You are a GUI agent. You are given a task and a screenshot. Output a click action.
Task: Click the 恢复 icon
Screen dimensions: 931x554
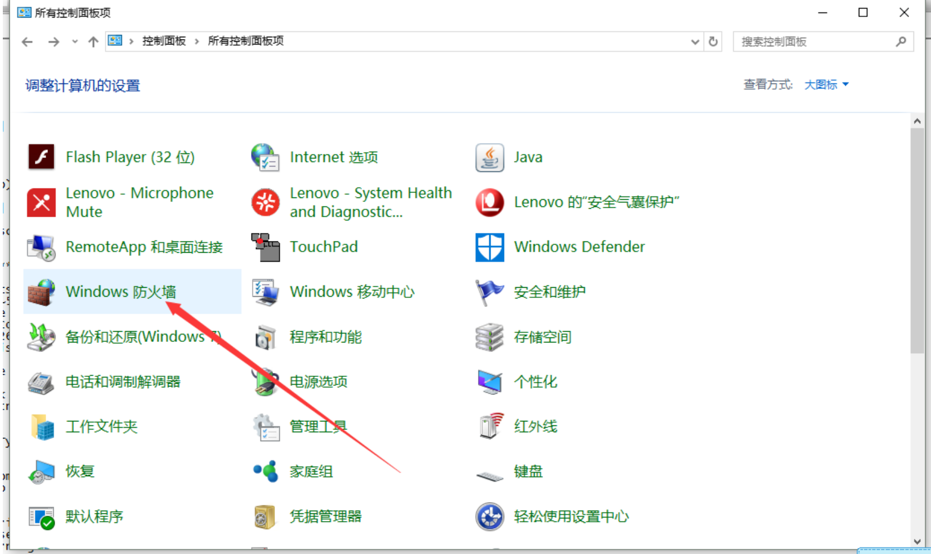click(41, 472)
